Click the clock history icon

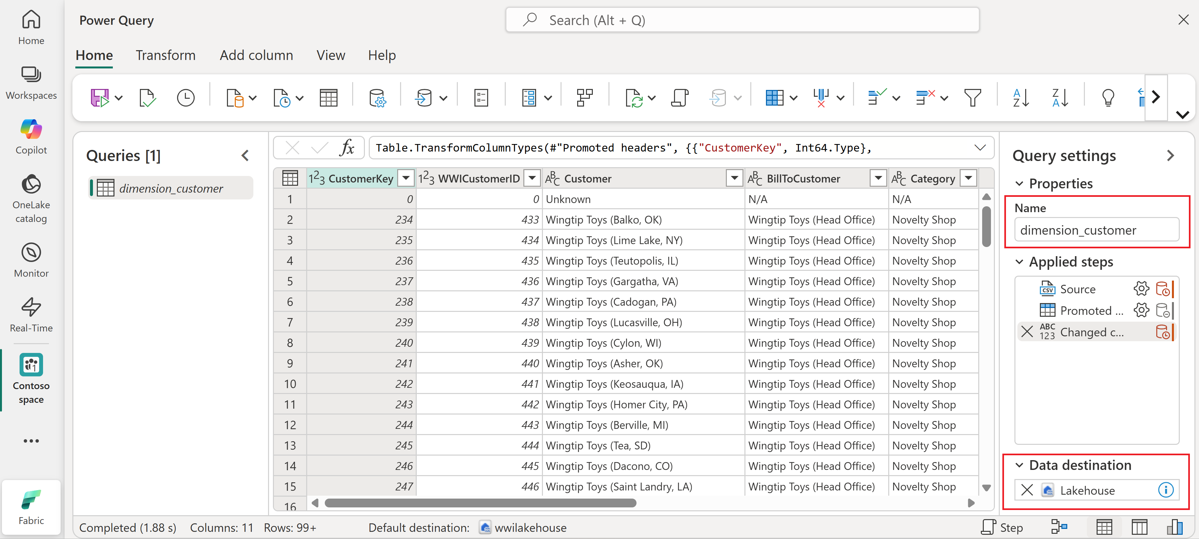click(186, 98)
